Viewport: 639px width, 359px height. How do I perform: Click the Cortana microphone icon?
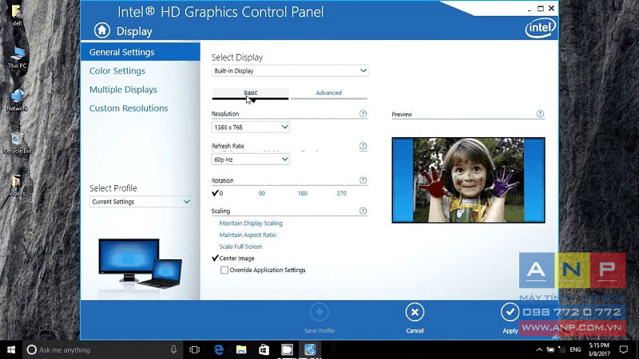tap(173, 349)
